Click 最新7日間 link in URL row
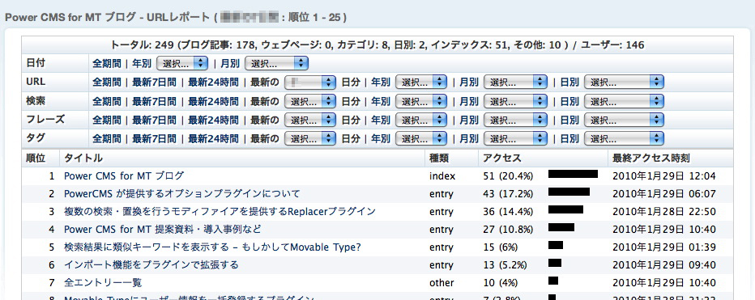The image size is (755, 300). [x=154, y=82]
